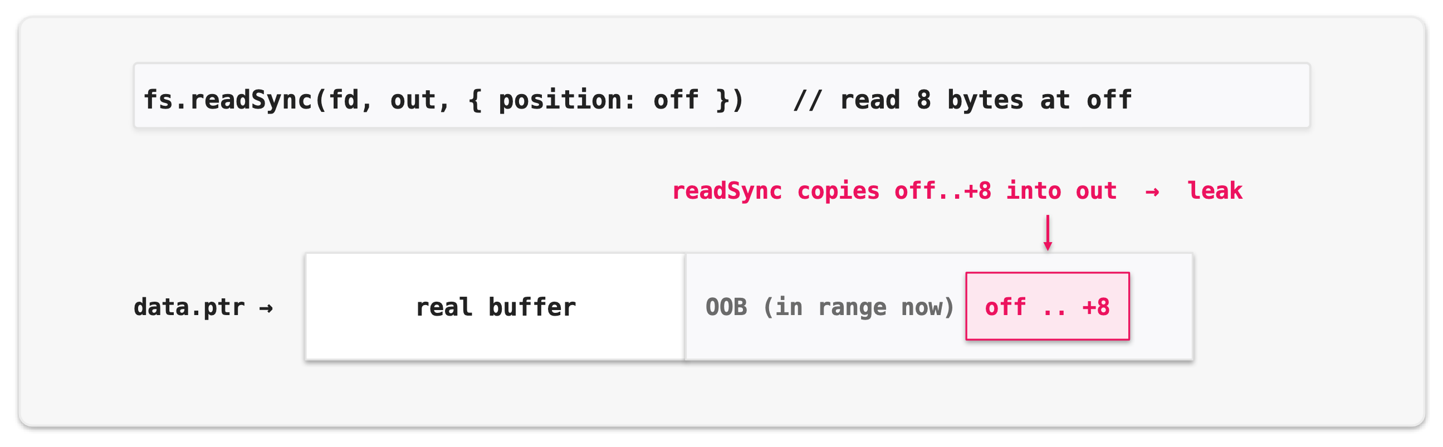Click the word 'buffer' in the white box
The image size is (1443, 447).
coord(532,307)
